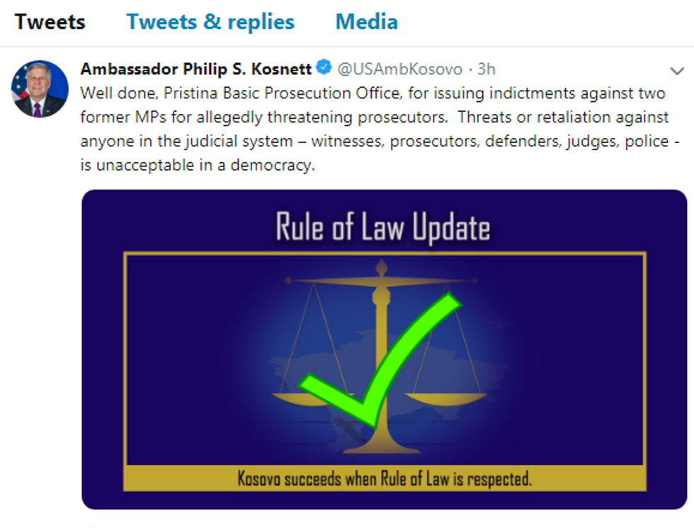
Task: Open the Tweets & replies tab
Action: click(210, 22)
